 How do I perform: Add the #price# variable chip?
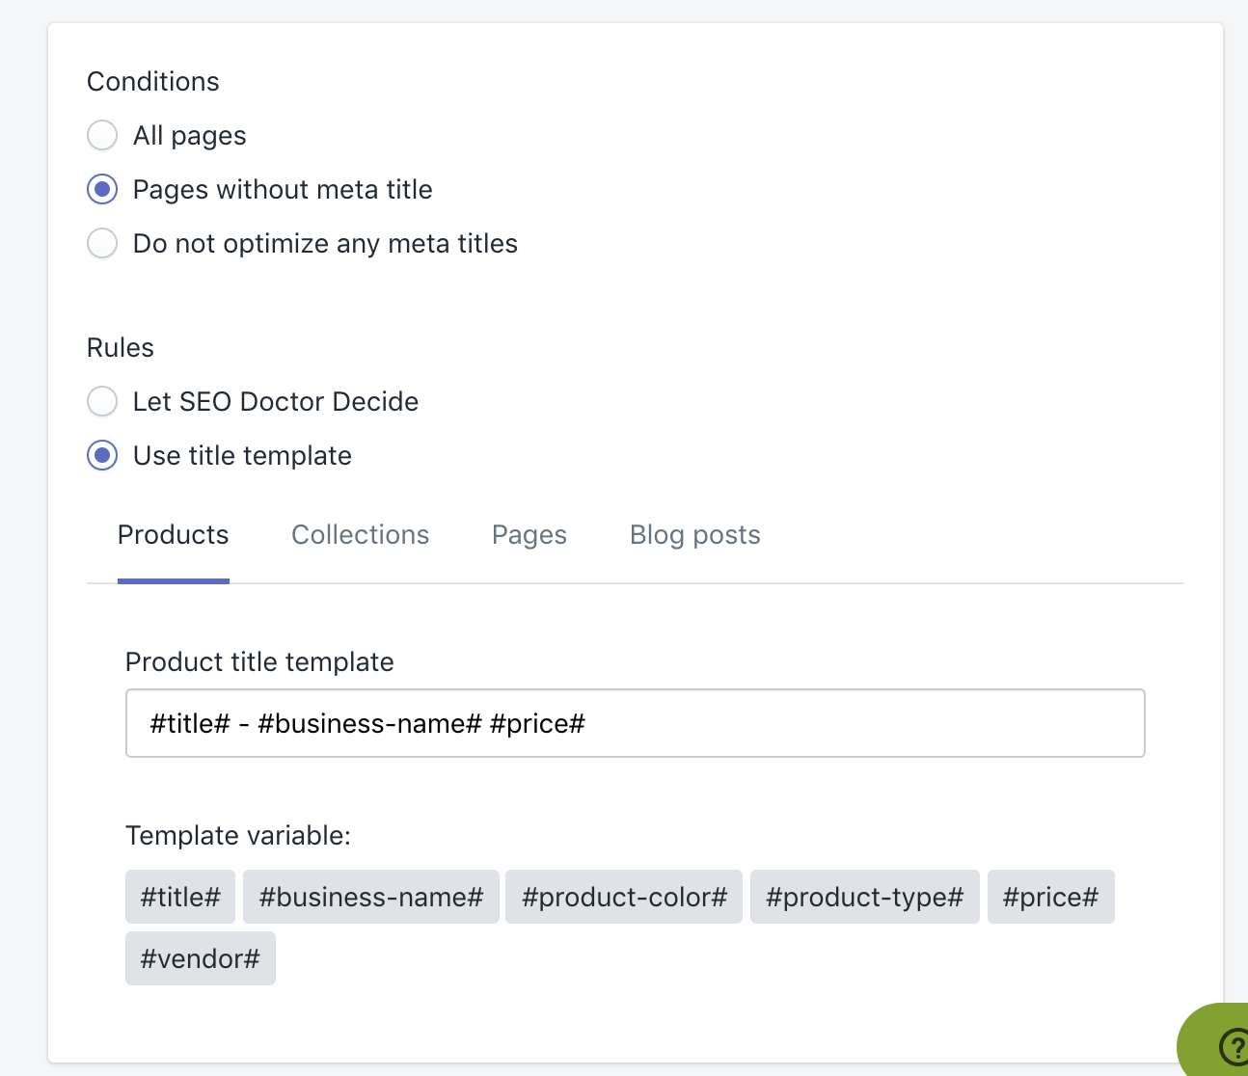click(x=1050, y=897)
